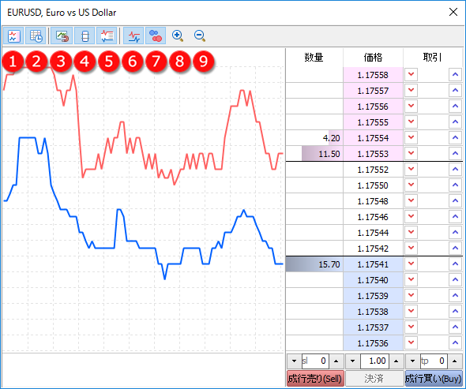The height and width of the screenshot is (389, 466).
Task: Open the tp field dropdown arrow
Action: pyautogui.click(x=412, y=361)
